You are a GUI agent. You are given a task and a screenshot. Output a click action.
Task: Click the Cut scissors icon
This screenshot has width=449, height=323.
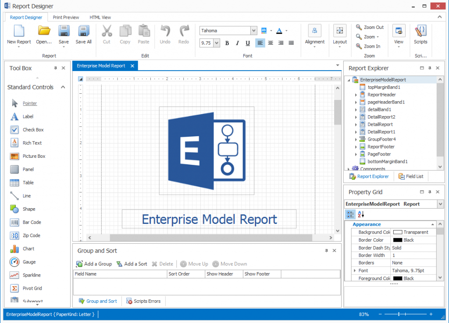(107, 31)
